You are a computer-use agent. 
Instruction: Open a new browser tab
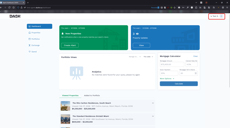point(28,3)
